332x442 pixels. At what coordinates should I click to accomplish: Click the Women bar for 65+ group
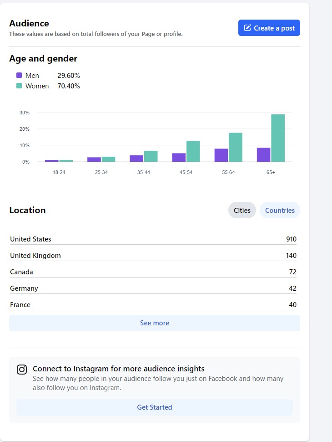click(278, 138)
